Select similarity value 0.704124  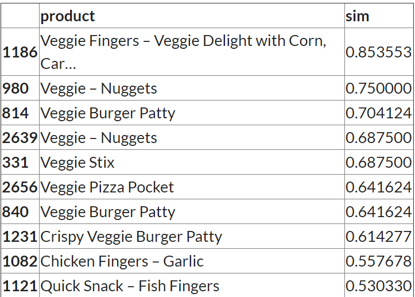point(378,113)
